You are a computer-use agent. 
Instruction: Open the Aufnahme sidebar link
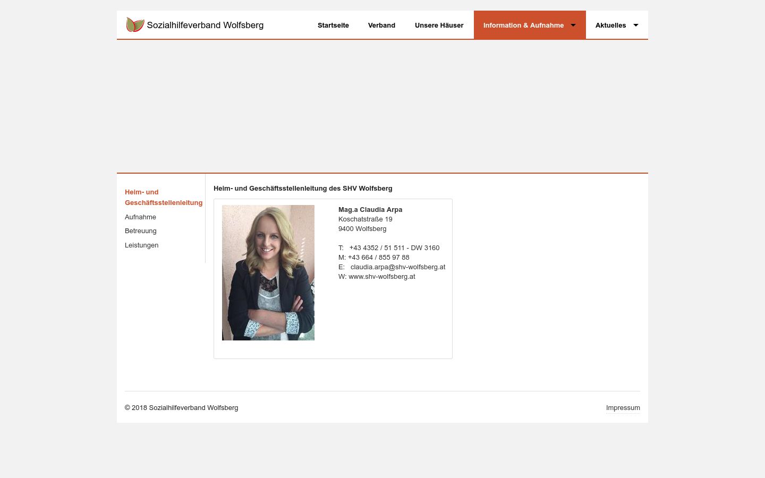point(140,217)
